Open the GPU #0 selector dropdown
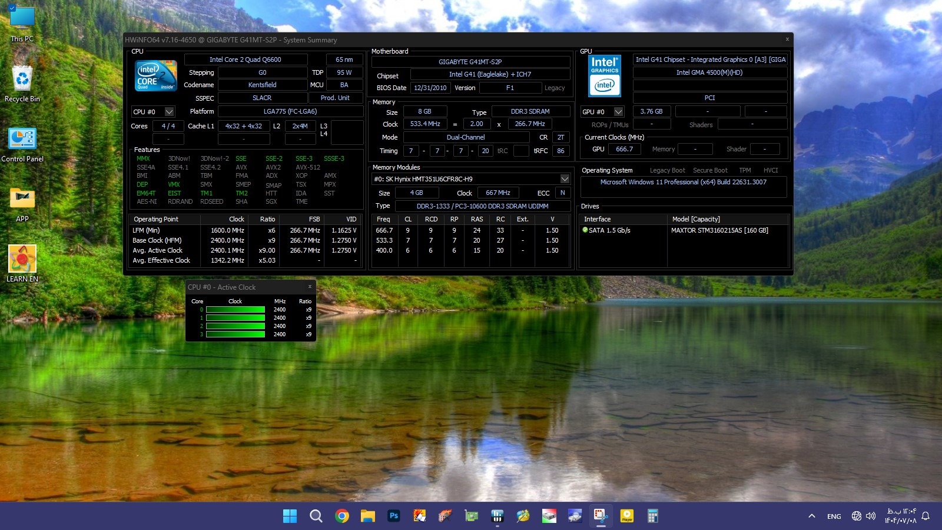This screenshot has height=530, width=942. (618, 112)
